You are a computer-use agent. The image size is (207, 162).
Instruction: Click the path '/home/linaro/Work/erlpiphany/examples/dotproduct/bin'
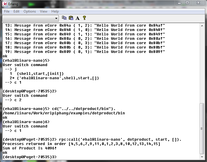pos(64,113)
